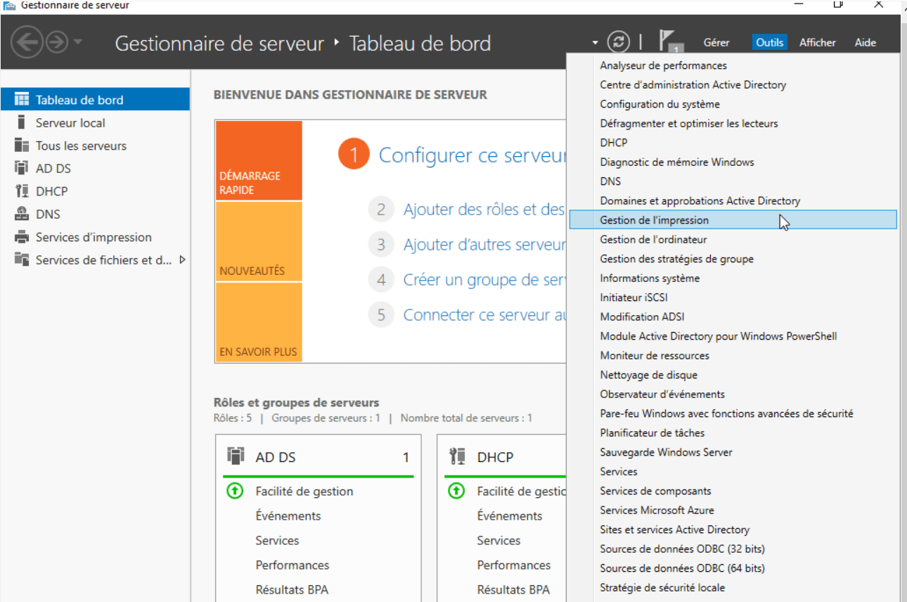Viewport: 907px width, 602px height.
Task: Click the DHCP sidebar icon
Action: pos(22,191)
